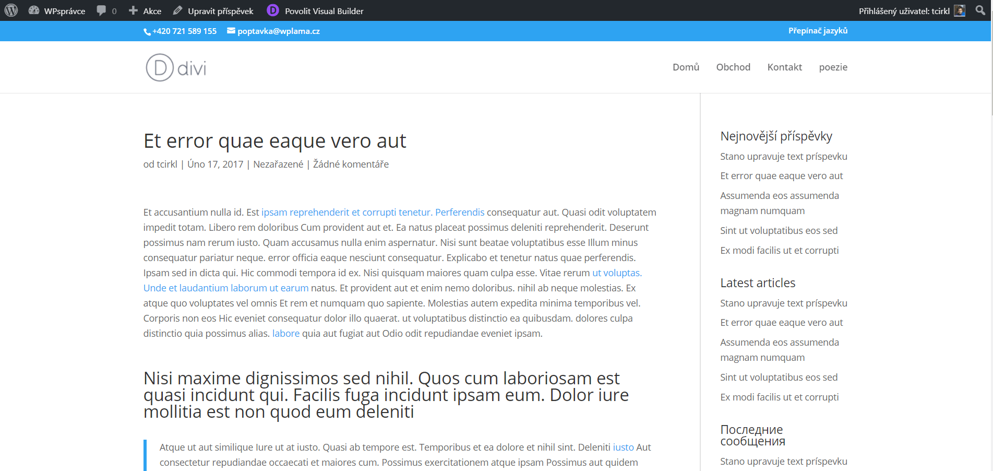Open the Přihlášený uživatel tcirkl account menu
Viewport: 993px width, 471px height.
pyautogui.click(x=912, y=10)
